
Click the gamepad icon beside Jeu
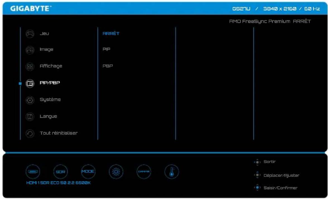click(x=30, y=34)
